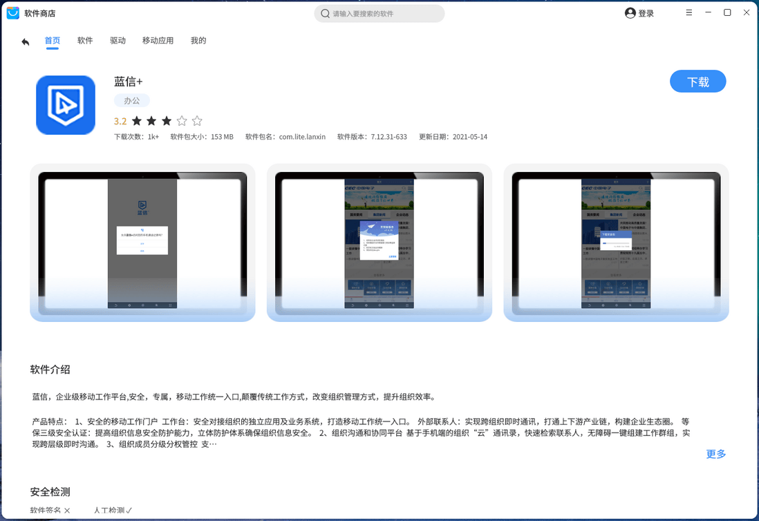Click the search input field

click(379, 13)
